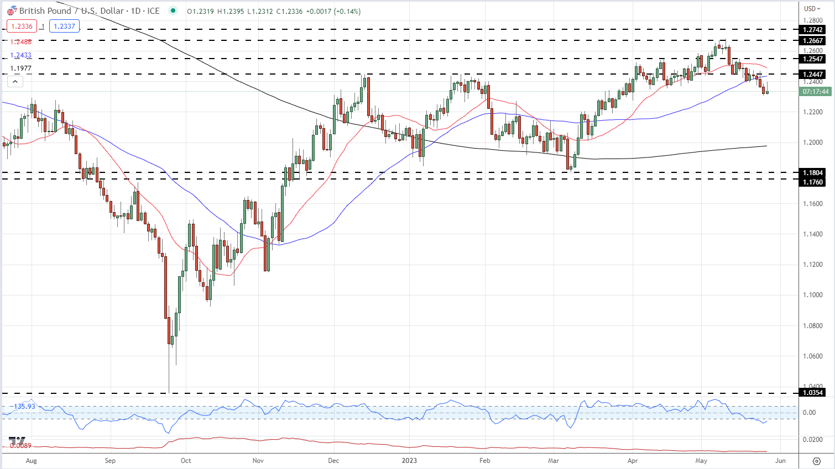Click the 1.2000 price scale label

coord(813,143)
